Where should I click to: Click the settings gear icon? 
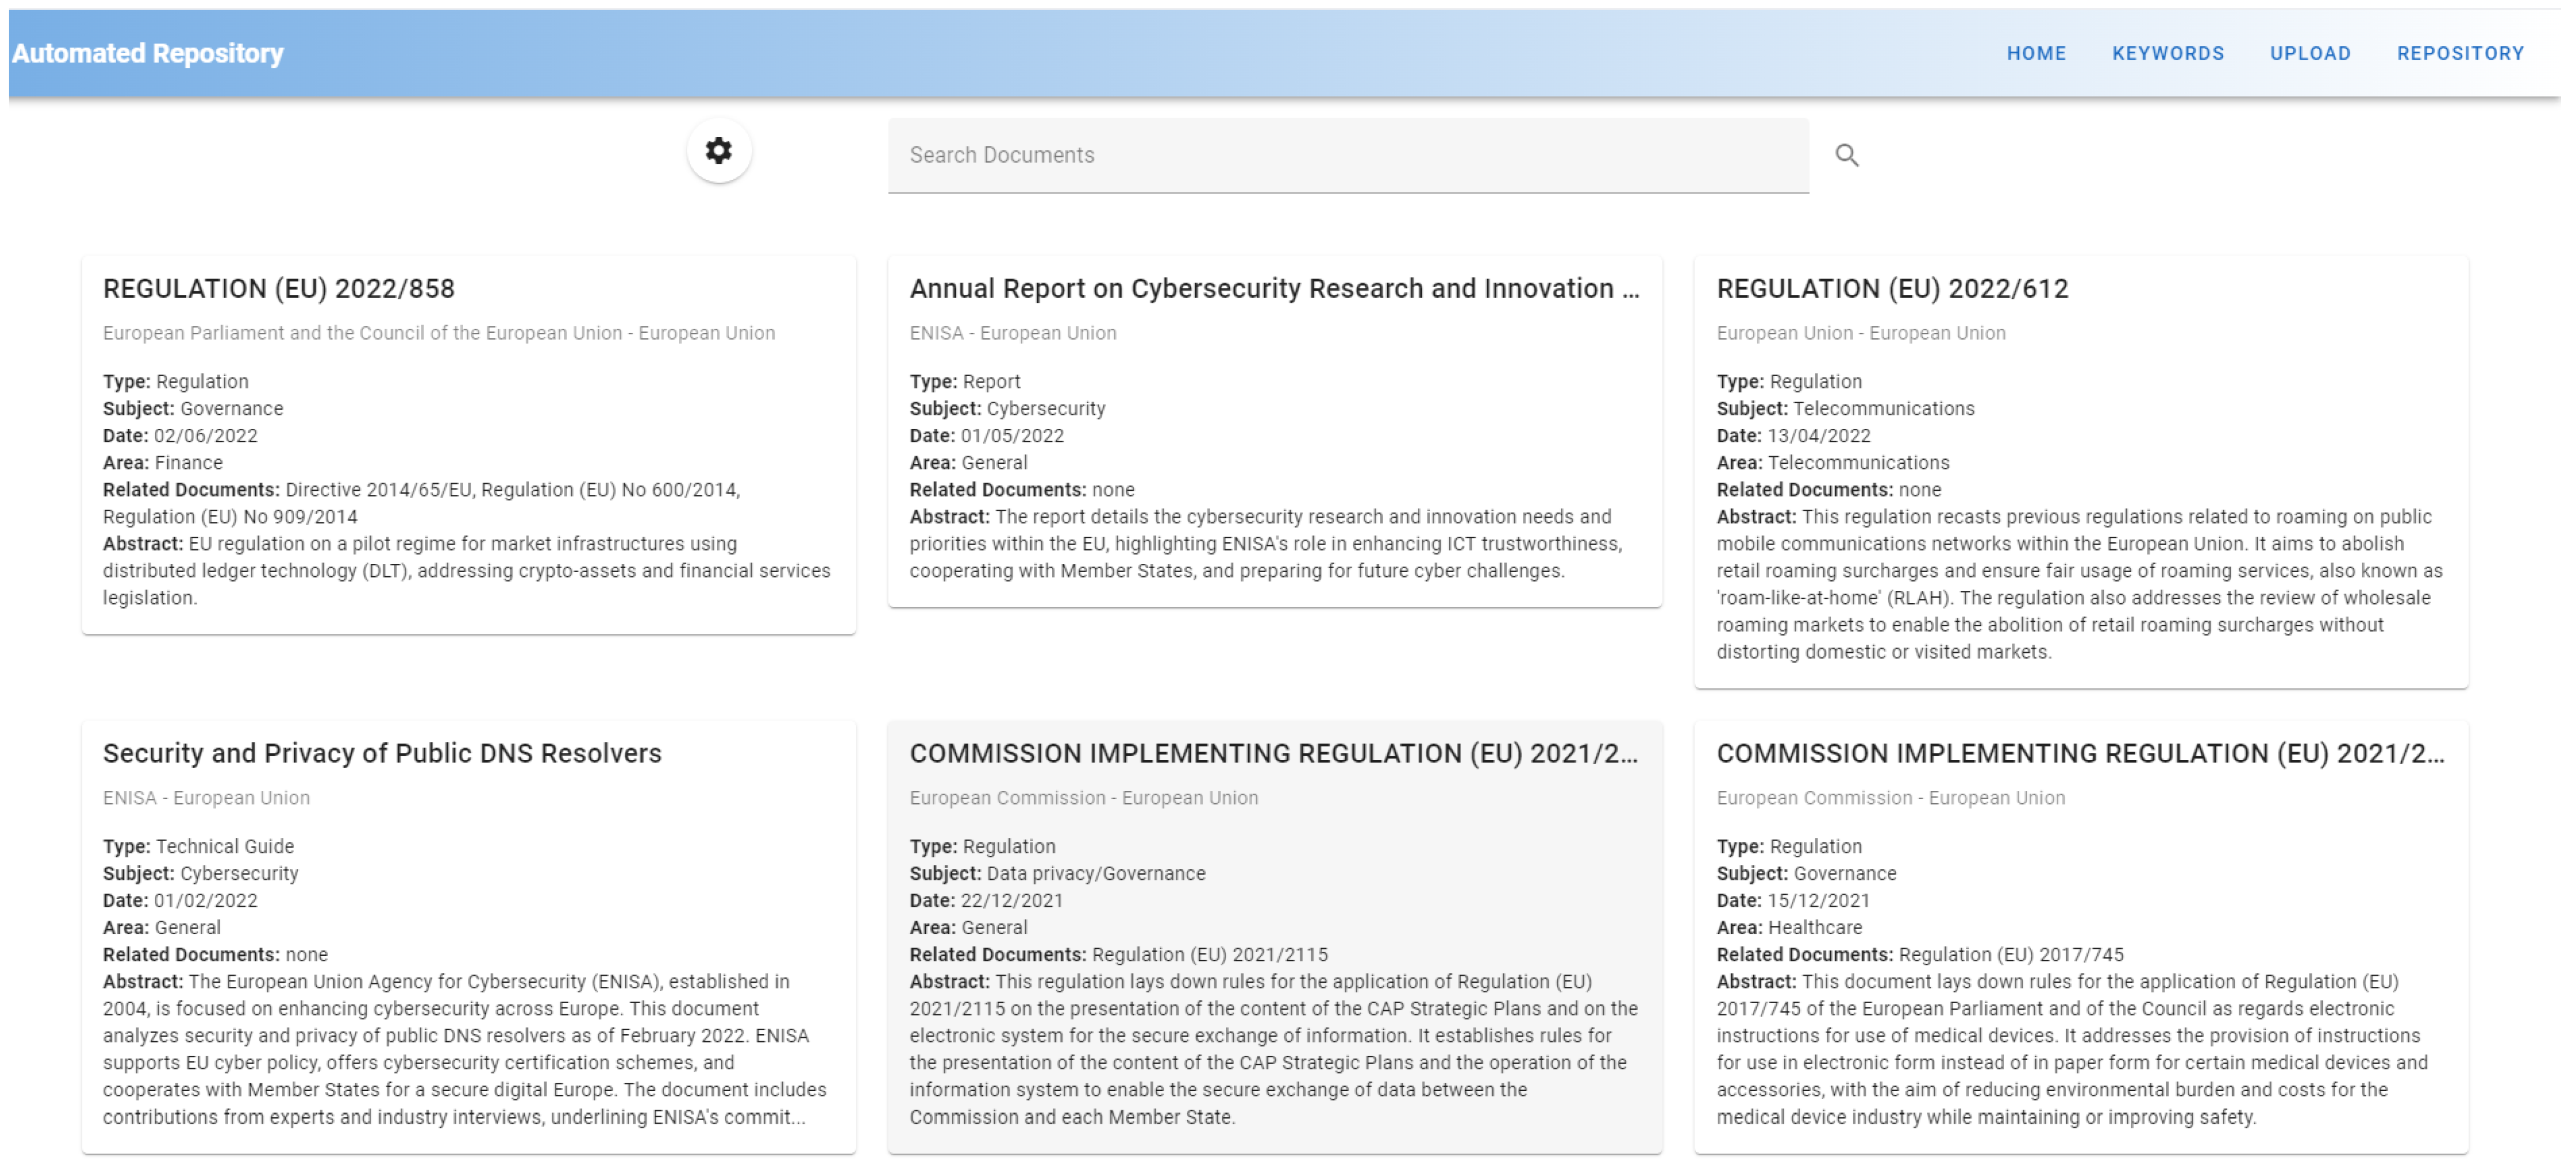(718, 151)
